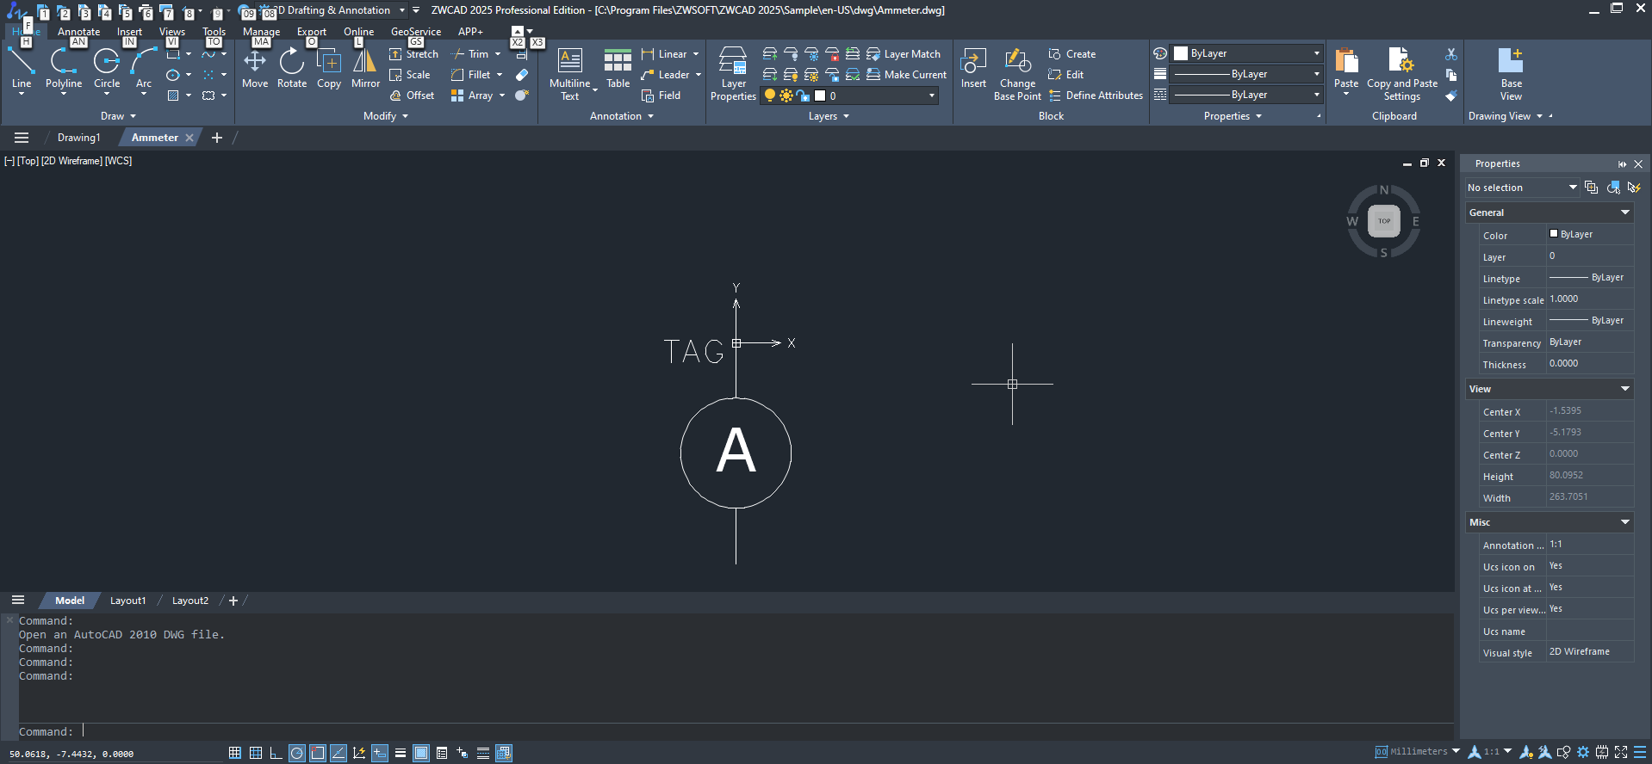
Task: Toggle ortho mode in status bar
Action: point(276,753)
